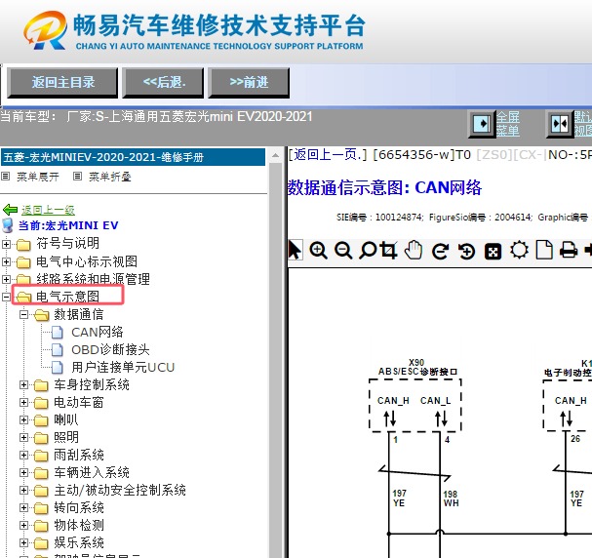592x558 pixels.
Task: Click the default view split icon
Action: 560,124
